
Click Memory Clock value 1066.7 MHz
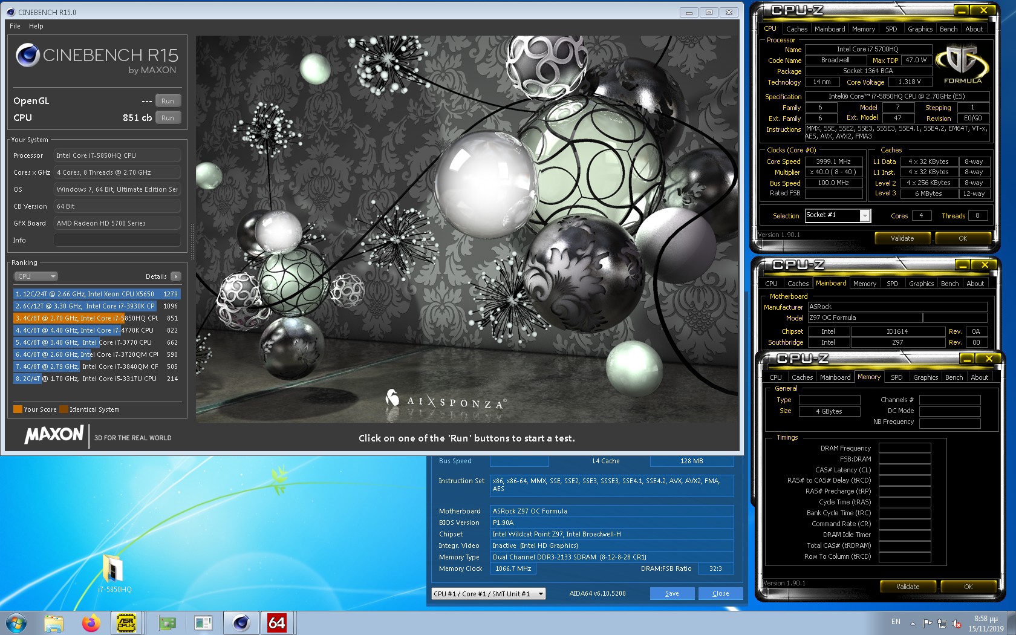513,568
